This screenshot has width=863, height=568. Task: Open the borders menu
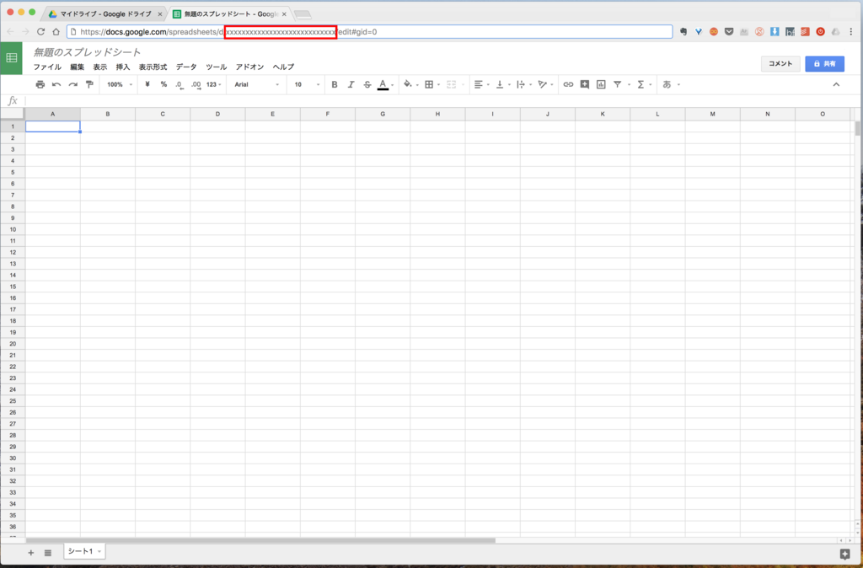tap(432, 85)
